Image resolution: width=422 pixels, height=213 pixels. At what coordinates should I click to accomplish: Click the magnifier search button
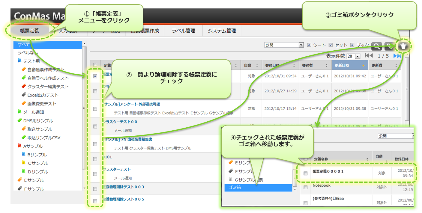pos(377,46)
